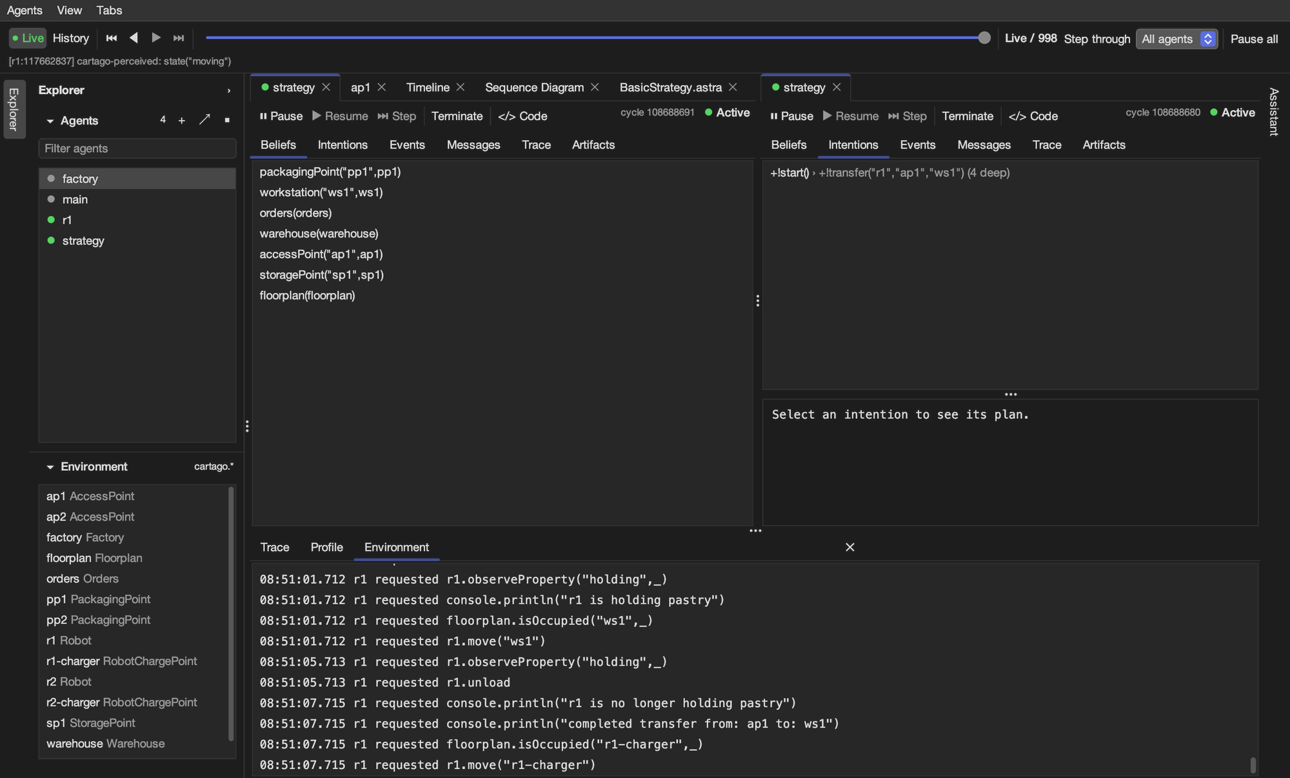Viewport: 1290px width, 778px height.
Task: Switch to the Sequence Diagram tab
Action: tap(534, 87)
